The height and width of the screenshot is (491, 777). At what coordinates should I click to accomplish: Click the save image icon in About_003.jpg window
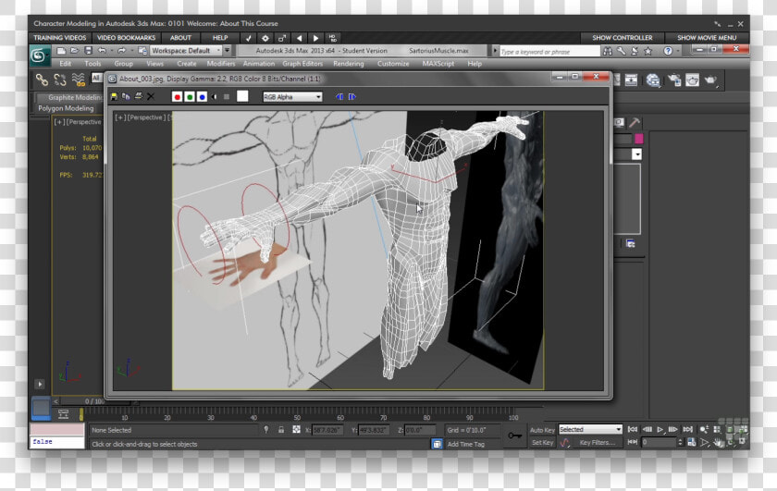[114, 96]
